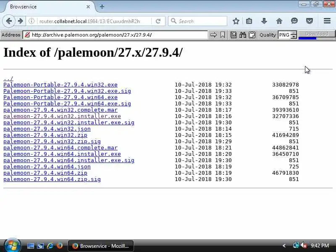This screenshot has height=252, width=336.
Task: Click the framed bookmarks icon in Browservice bar
Action: click(234, 35)
